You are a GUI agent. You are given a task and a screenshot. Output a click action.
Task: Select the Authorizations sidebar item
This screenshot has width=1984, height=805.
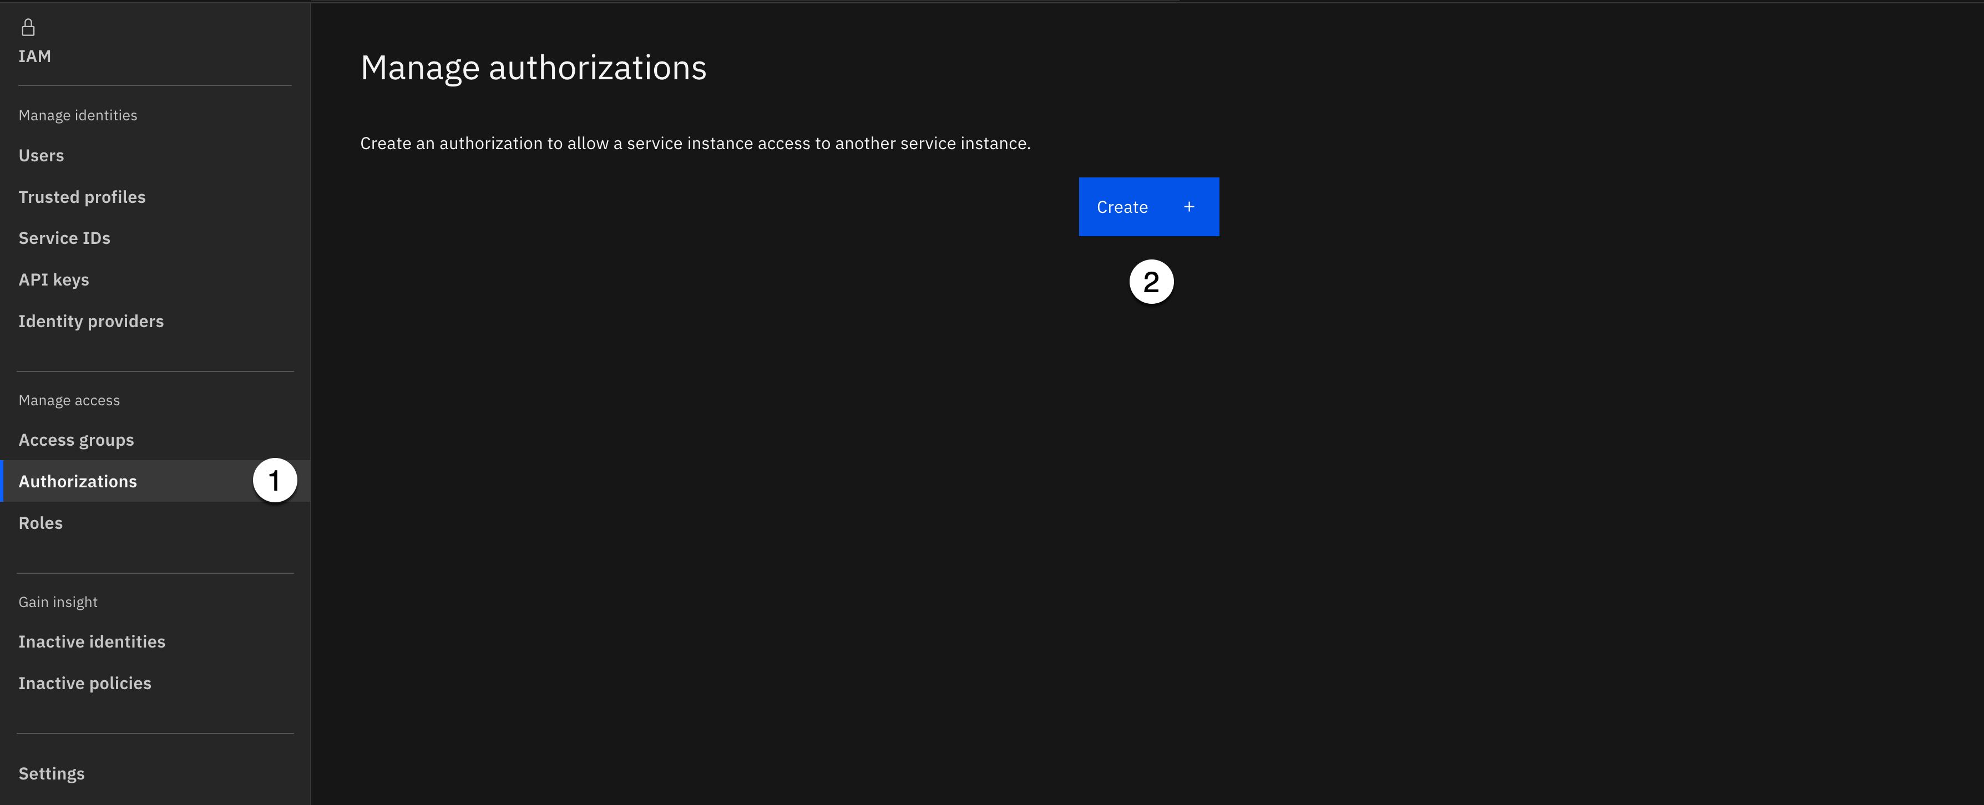click(x=78, y=482)
